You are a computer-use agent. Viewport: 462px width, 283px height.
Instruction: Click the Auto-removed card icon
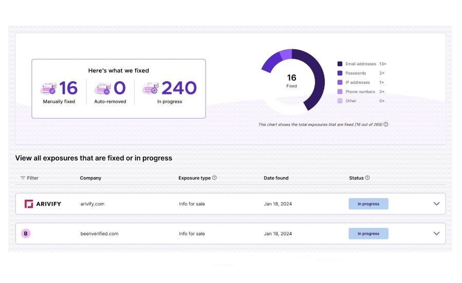coord(102,89)
